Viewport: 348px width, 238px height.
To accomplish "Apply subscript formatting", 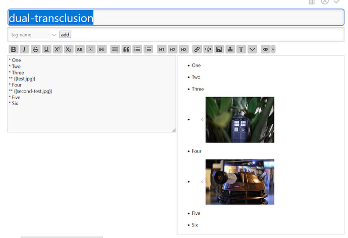I will pos(69,49).
